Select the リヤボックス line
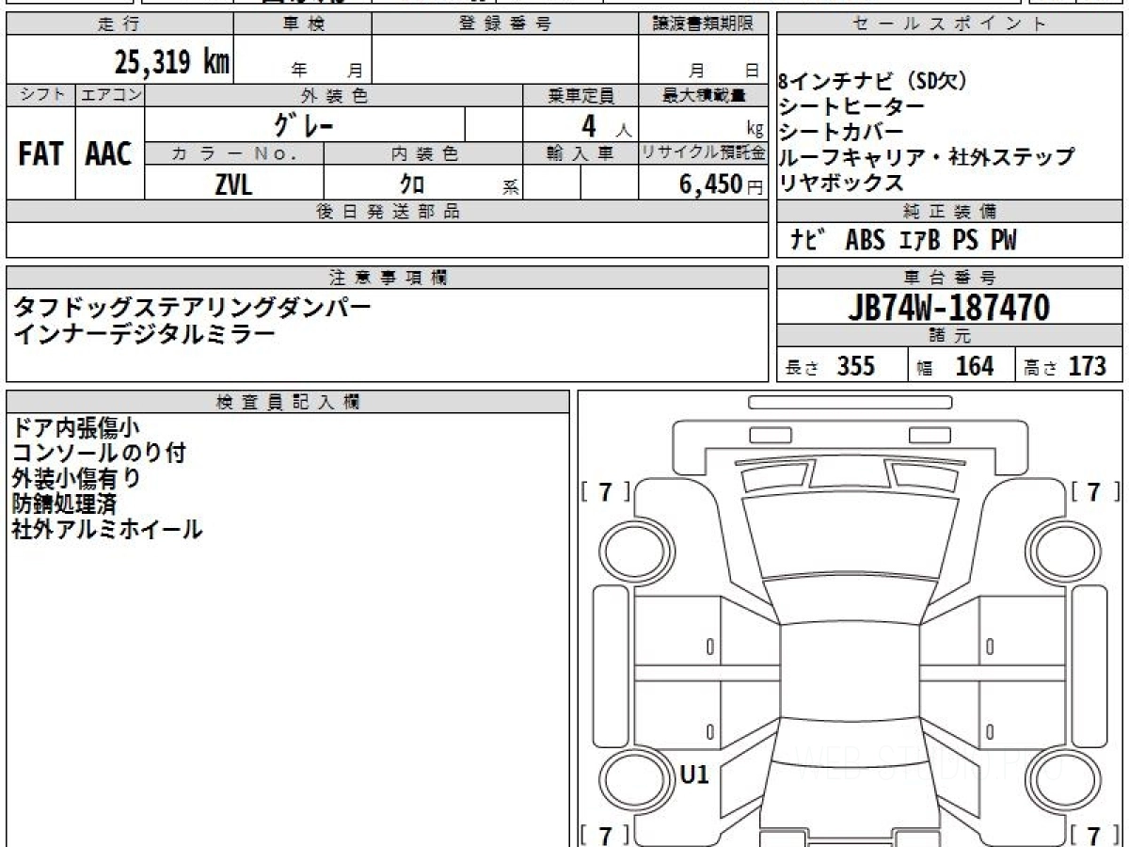The width and height of the screenshot is (1129, 847). coord(841,183)
